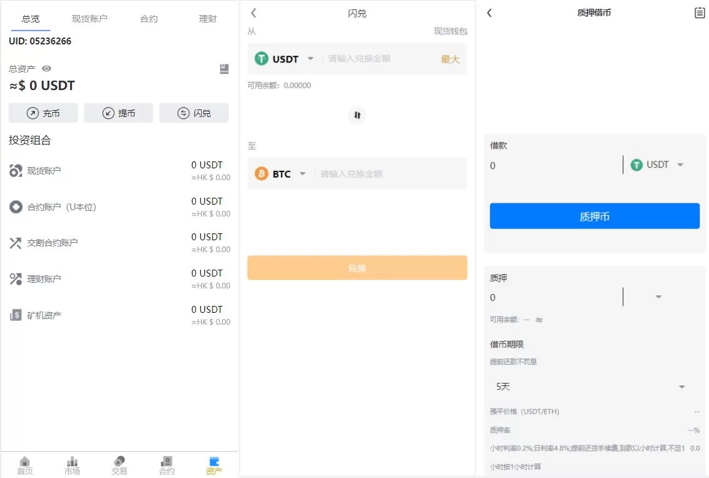Open the Trade icon in bottom bar

pyautogui.click(x=119, y=465)
